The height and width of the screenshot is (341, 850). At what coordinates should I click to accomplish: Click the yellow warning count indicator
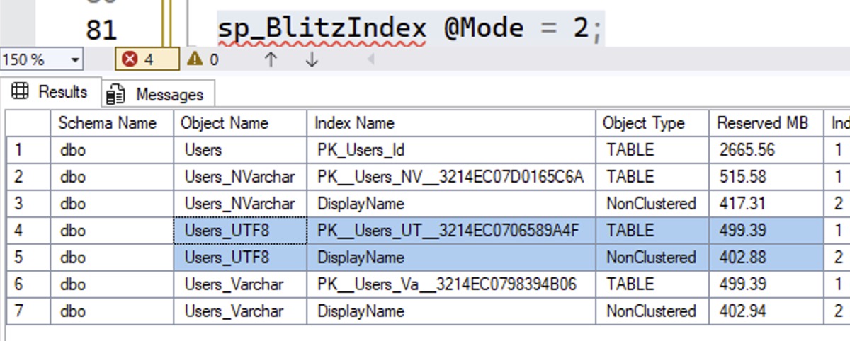click(203, 59)
